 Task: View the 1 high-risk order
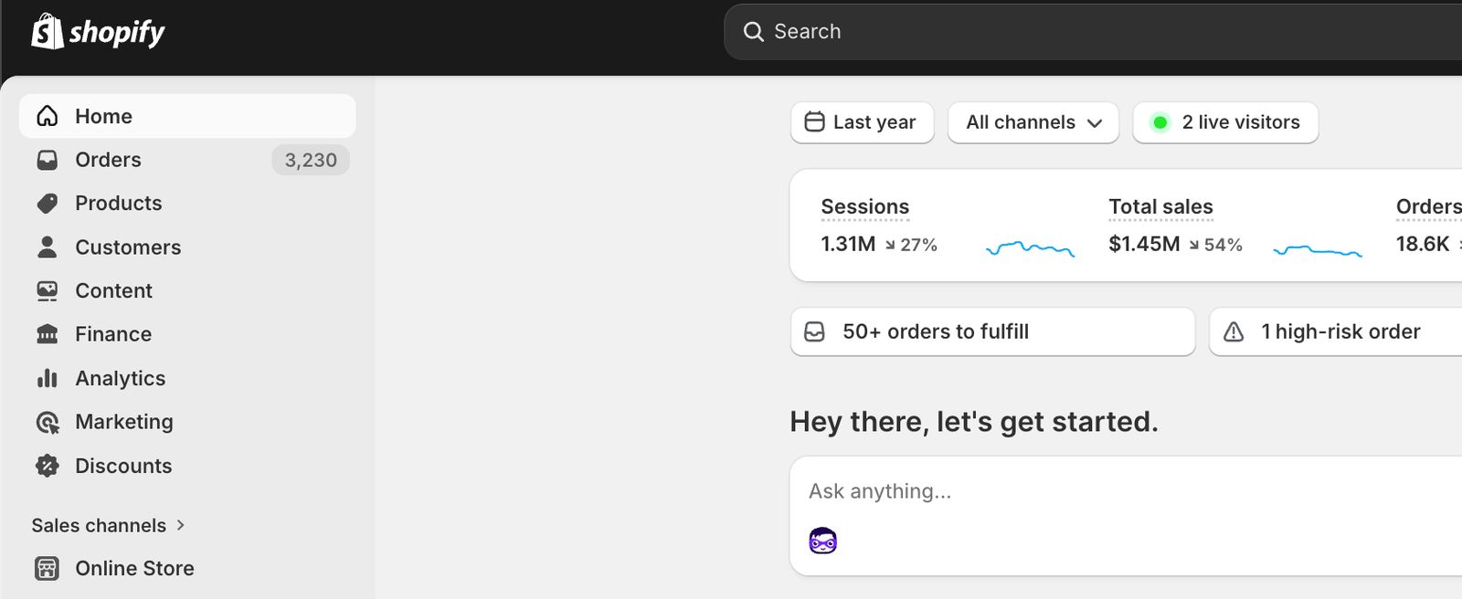[x=1340, y=331]
